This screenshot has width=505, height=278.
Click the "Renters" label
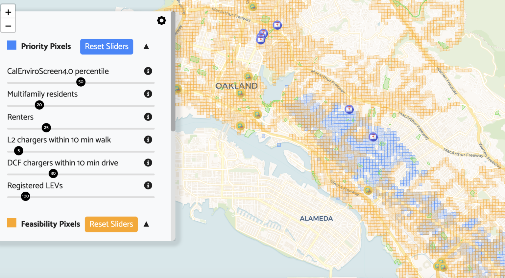[20, 117]
